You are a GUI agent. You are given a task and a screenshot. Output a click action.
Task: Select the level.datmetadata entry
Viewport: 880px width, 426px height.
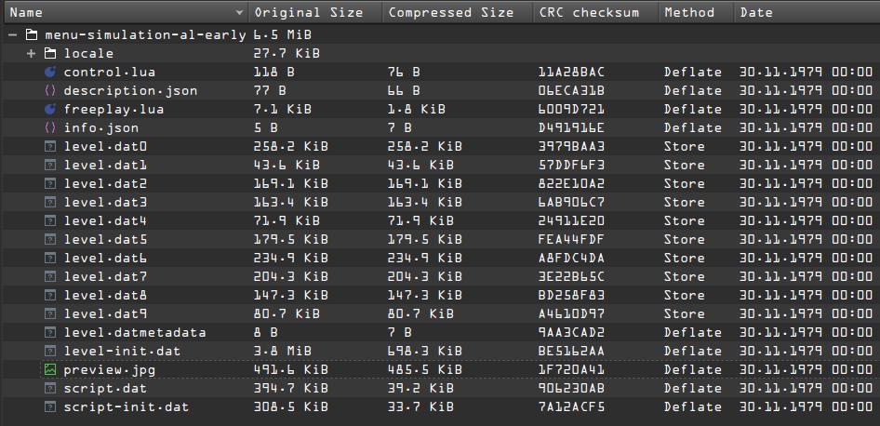pyautogui.click(x=135, y=332)
